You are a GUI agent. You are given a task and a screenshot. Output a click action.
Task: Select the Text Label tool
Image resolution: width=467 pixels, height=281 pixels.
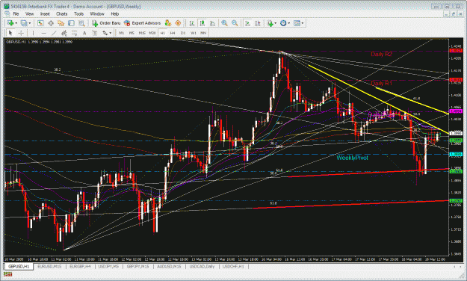(95, 33)
